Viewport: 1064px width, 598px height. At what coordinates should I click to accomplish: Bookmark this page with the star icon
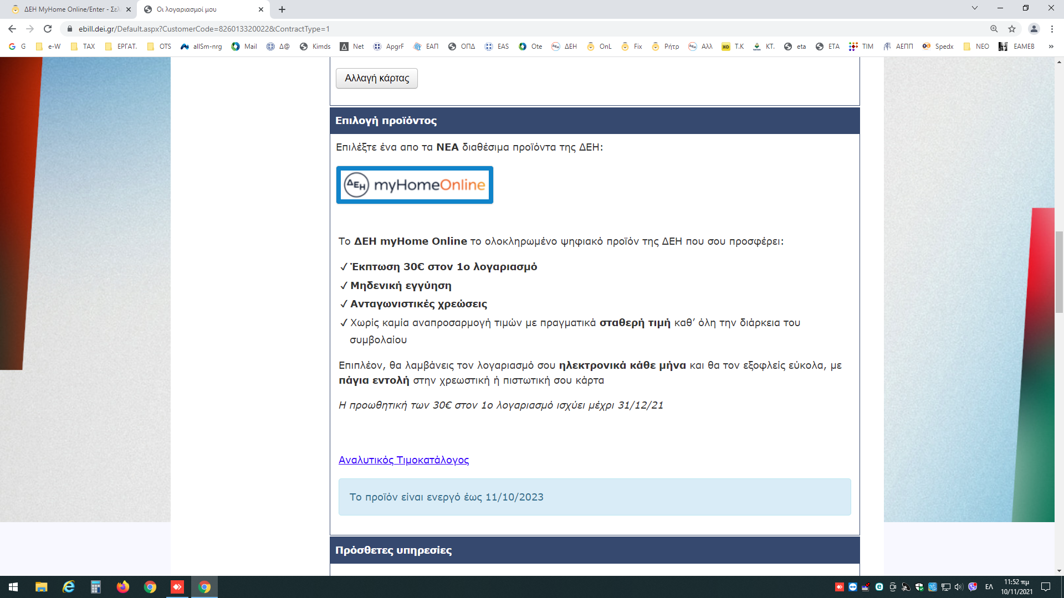coord(1012,29)
